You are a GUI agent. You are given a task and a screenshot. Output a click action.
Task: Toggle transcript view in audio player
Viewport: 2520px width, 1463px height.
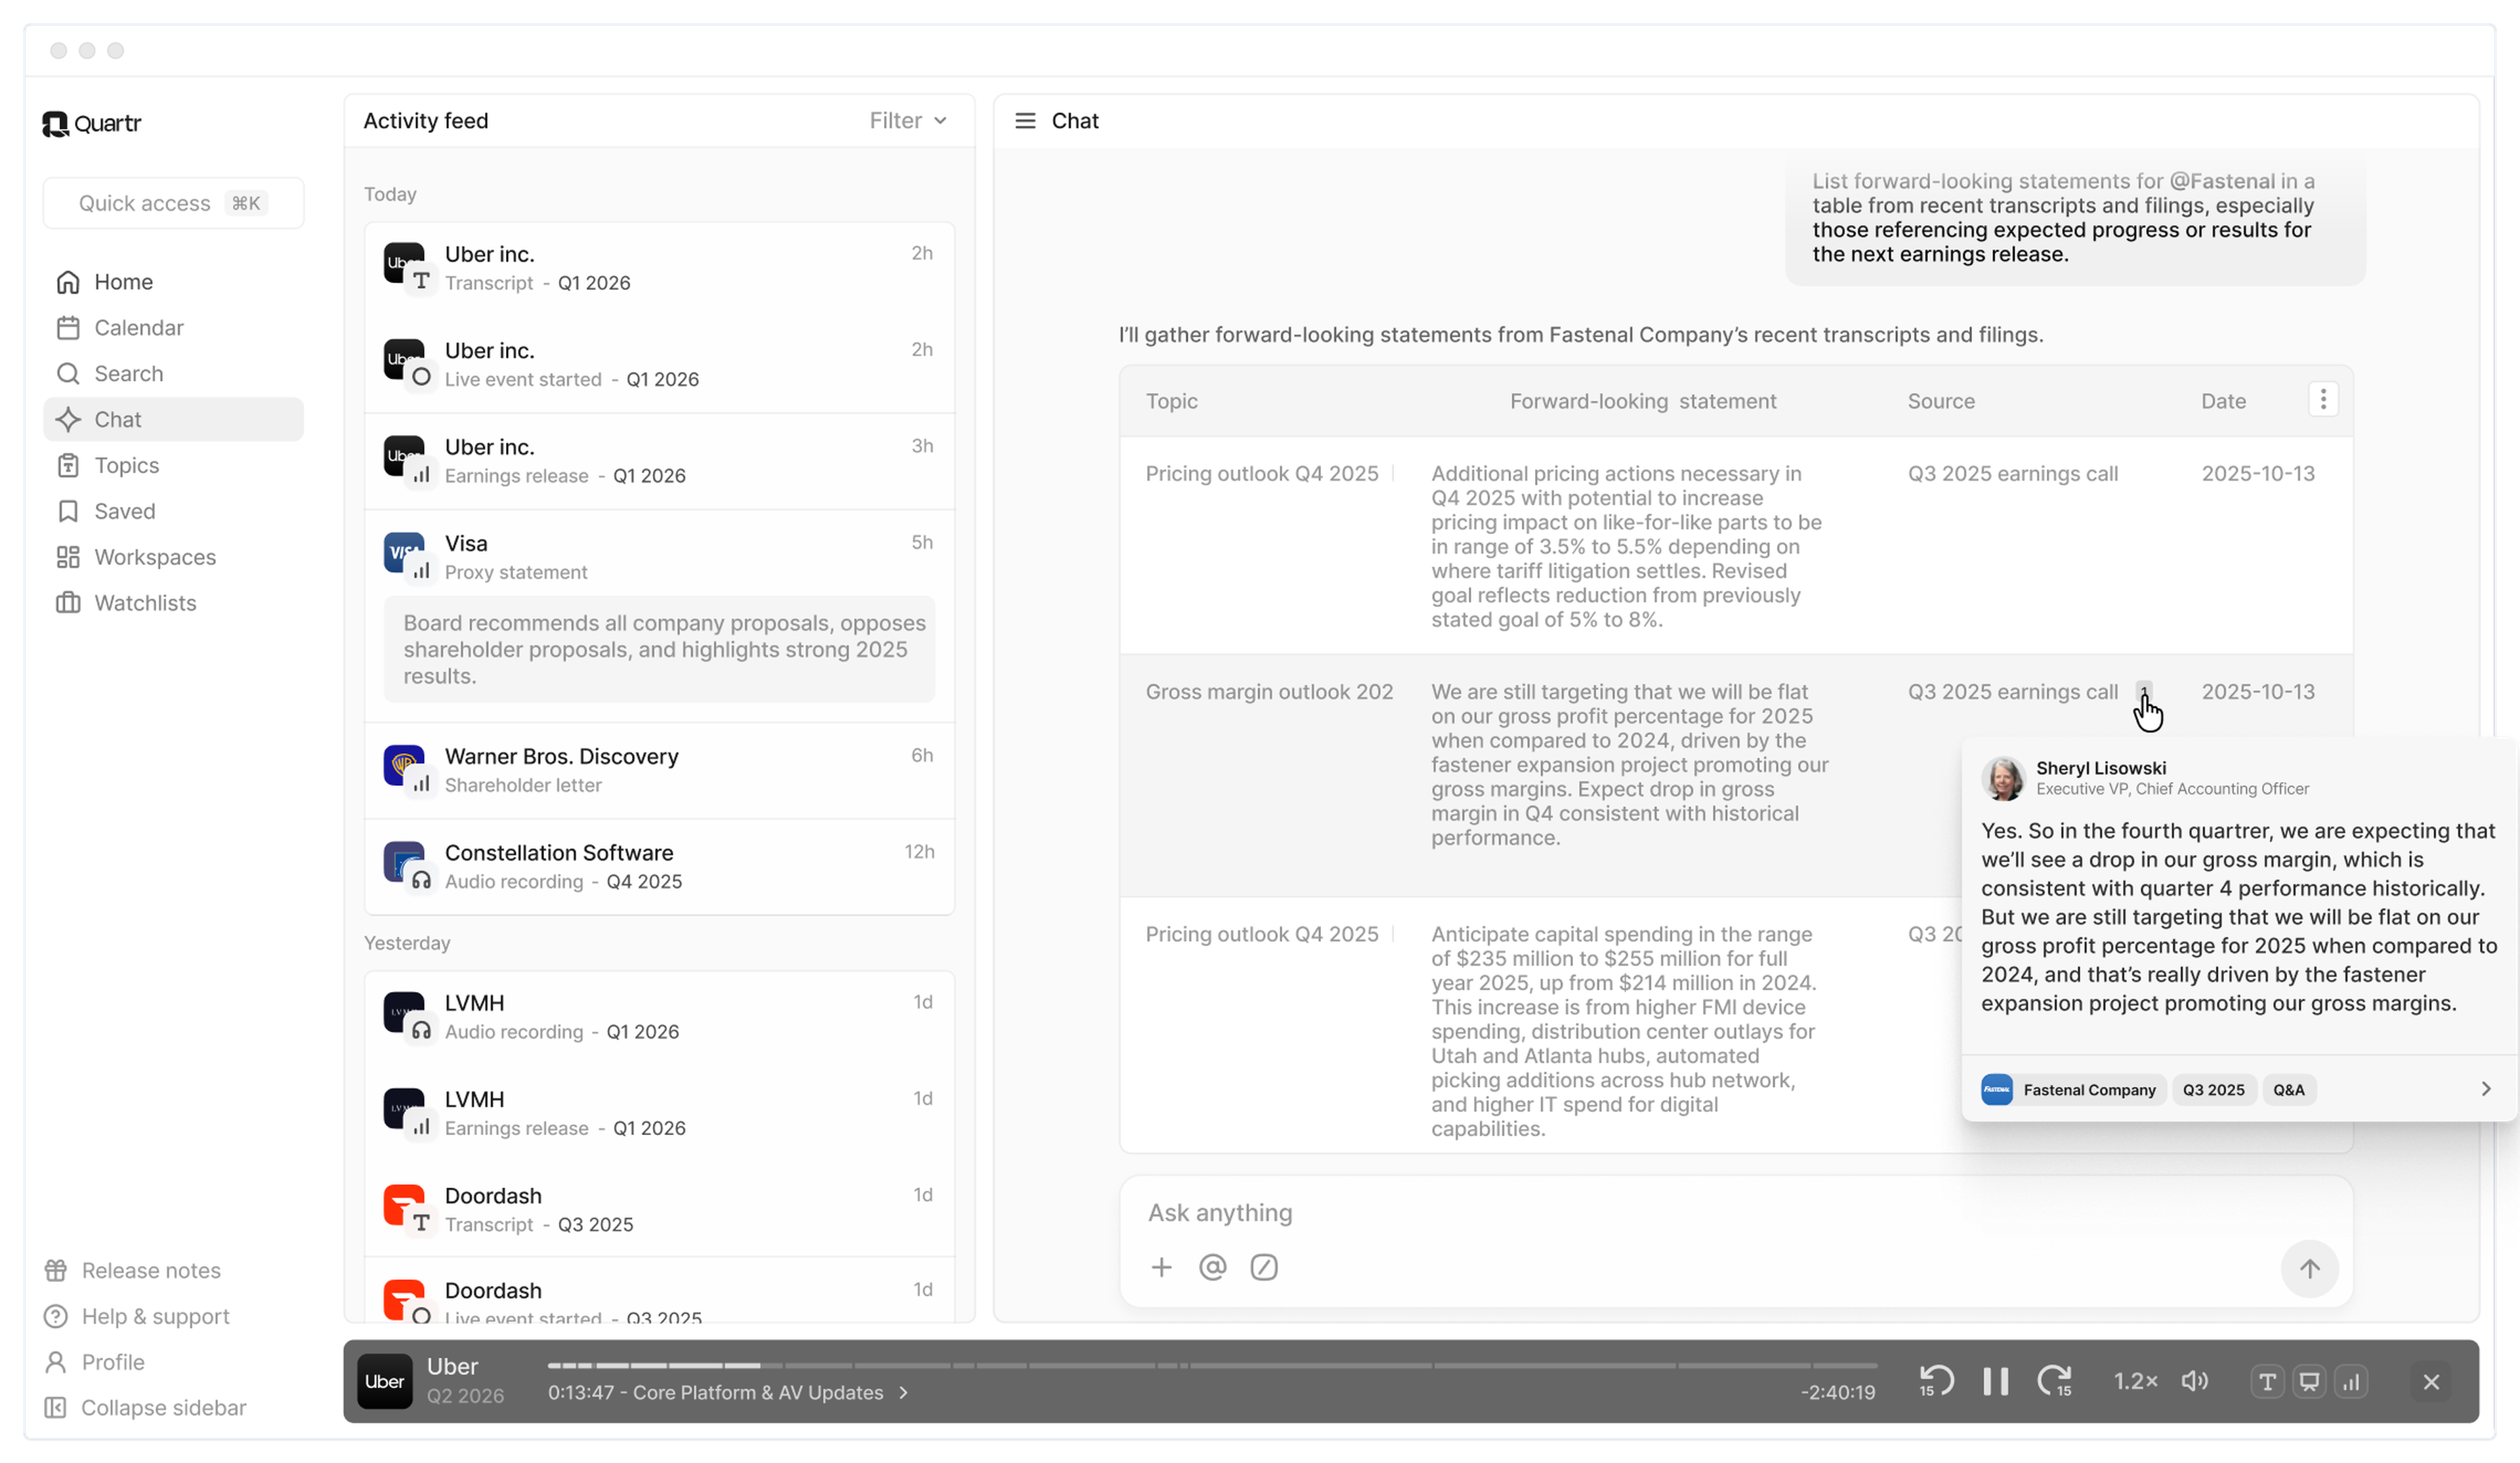[2267, 1381]
